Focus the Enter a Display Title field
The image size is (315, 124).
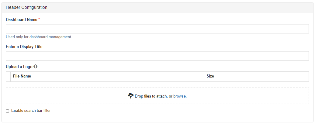[157, 56]
